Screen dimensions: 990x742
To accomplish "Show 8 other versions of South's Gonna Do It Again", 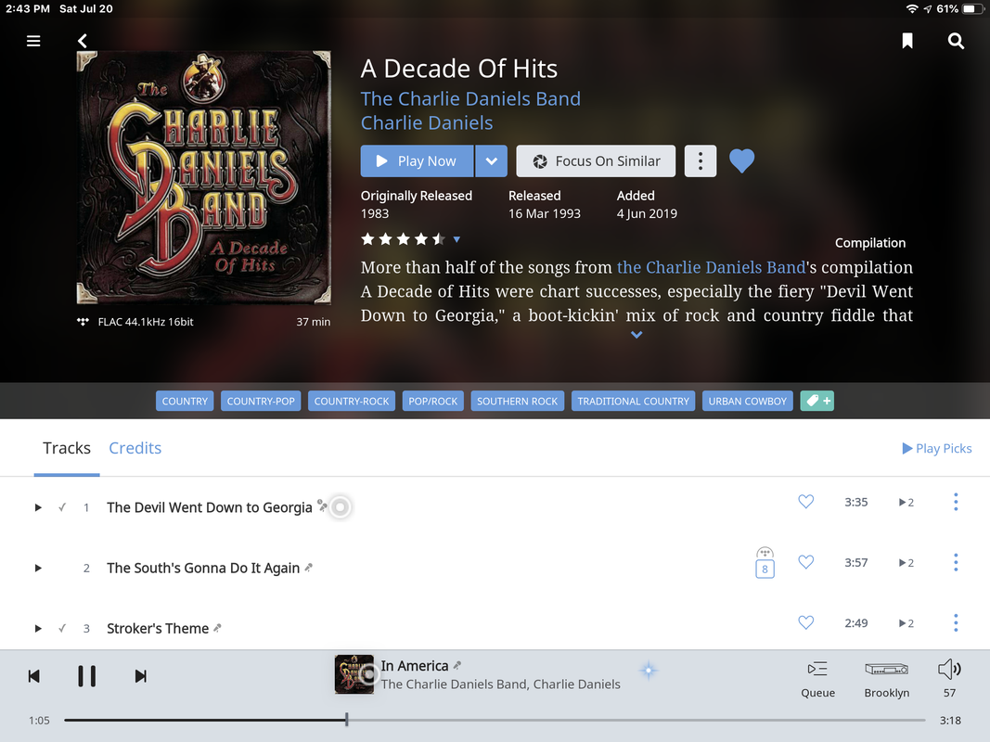I will click(x=765, y=563).
